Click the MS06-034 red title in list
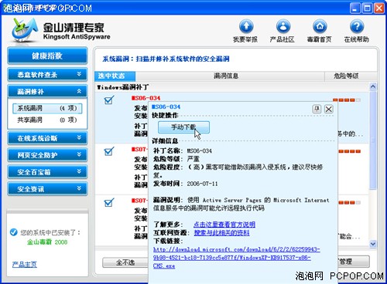 coord(146,98)
